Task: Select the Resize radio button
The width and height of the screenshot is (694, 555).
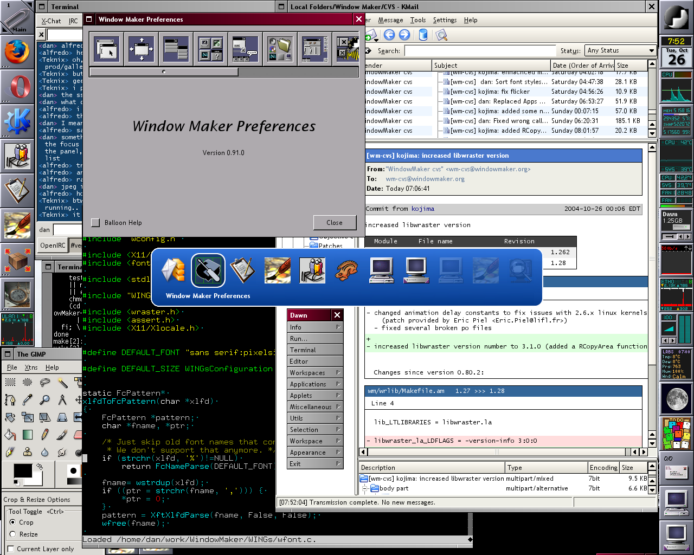Action: (12, 534)
